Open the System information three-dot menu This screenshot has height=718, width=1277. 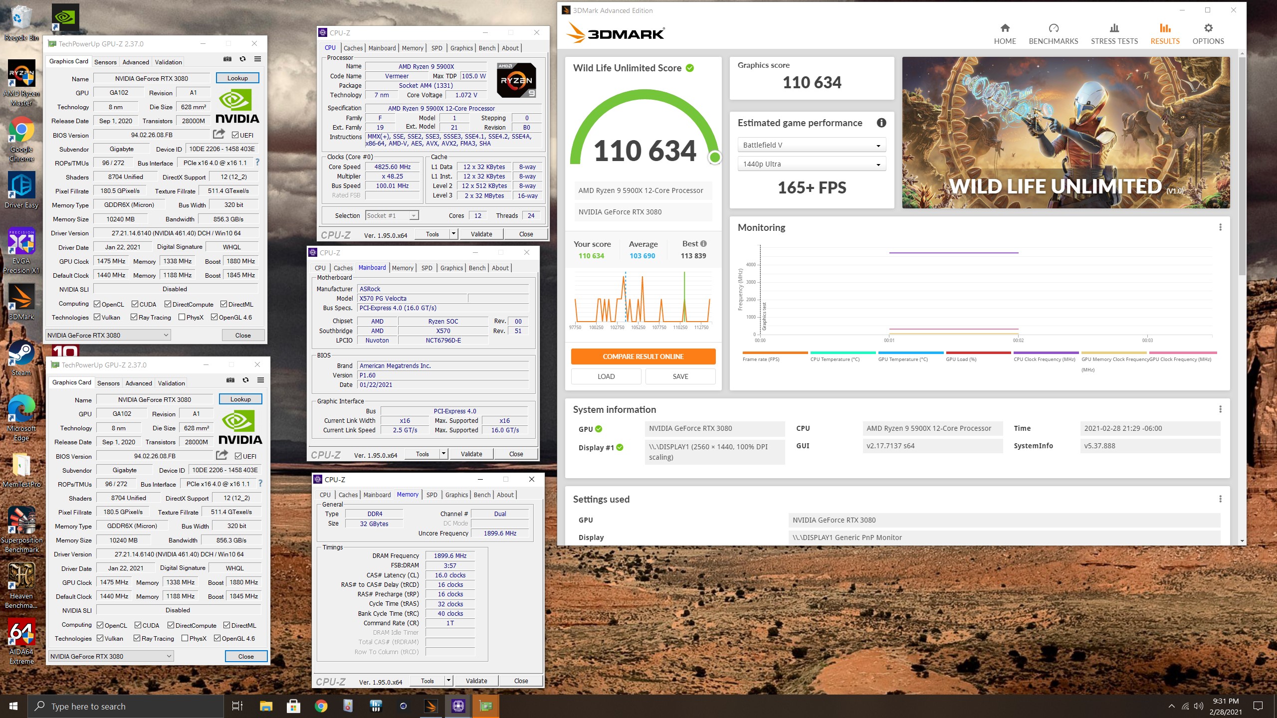(x=1221, y=409)
